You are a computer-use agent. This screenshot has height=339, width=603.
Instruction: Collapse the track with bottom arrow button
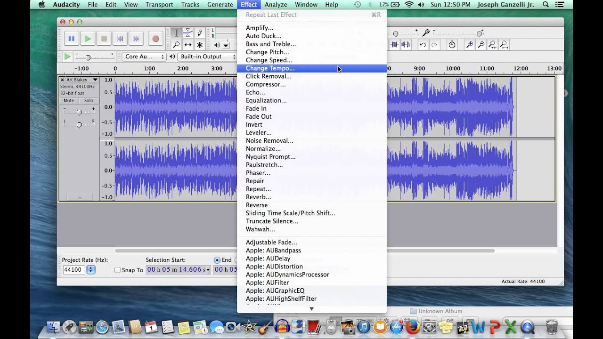79,197
